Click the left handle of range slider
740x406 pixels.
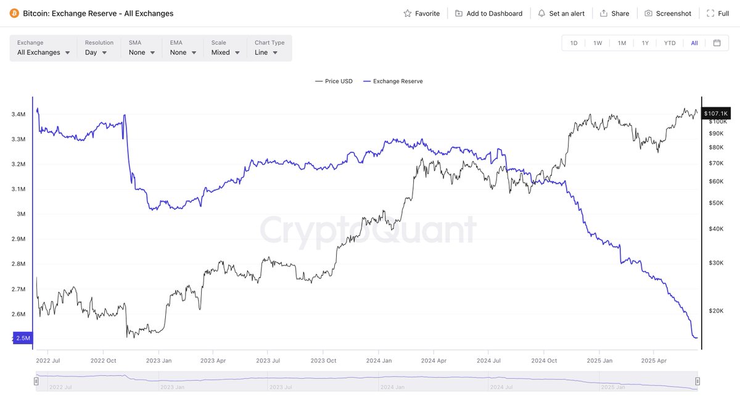tap(36, 381)
